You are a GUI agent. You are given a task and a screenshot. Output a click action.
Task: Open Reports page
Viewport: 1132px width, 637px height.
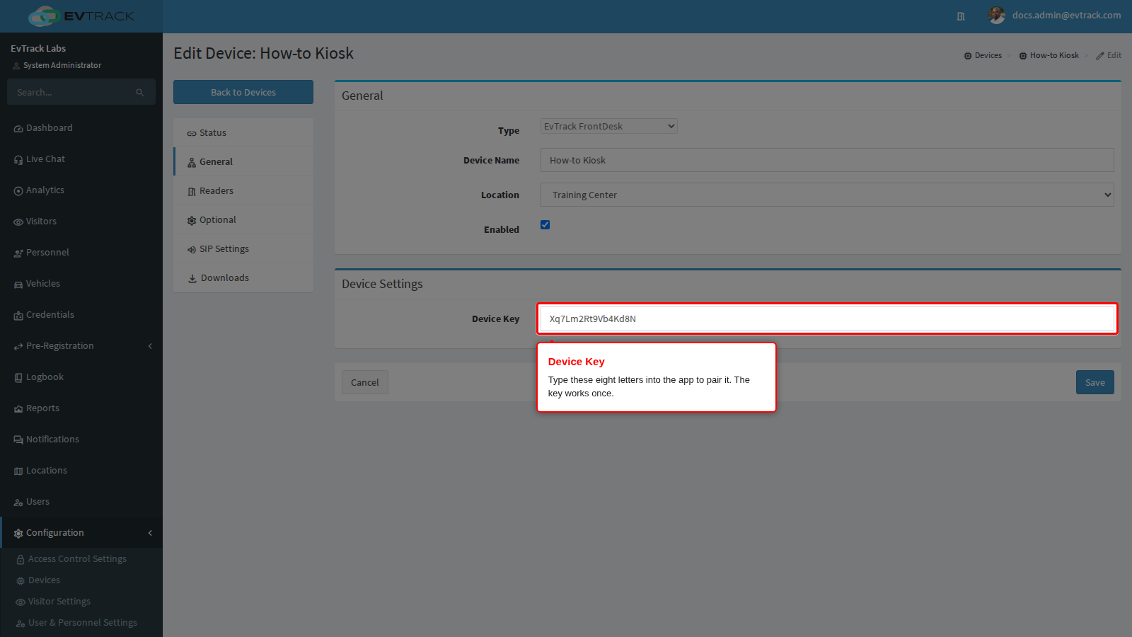(x=81, y=408)
